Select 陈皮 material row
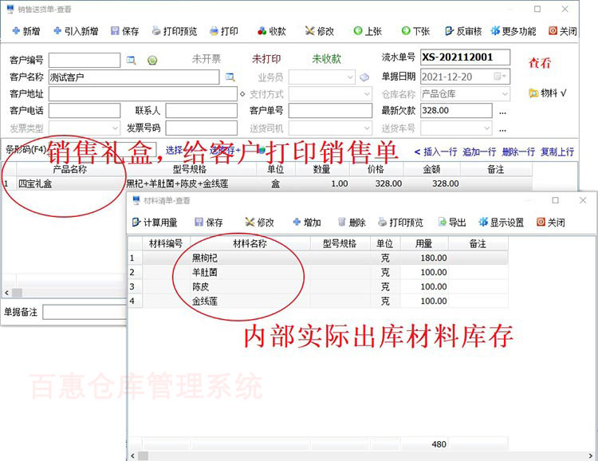 click(317, 286)
